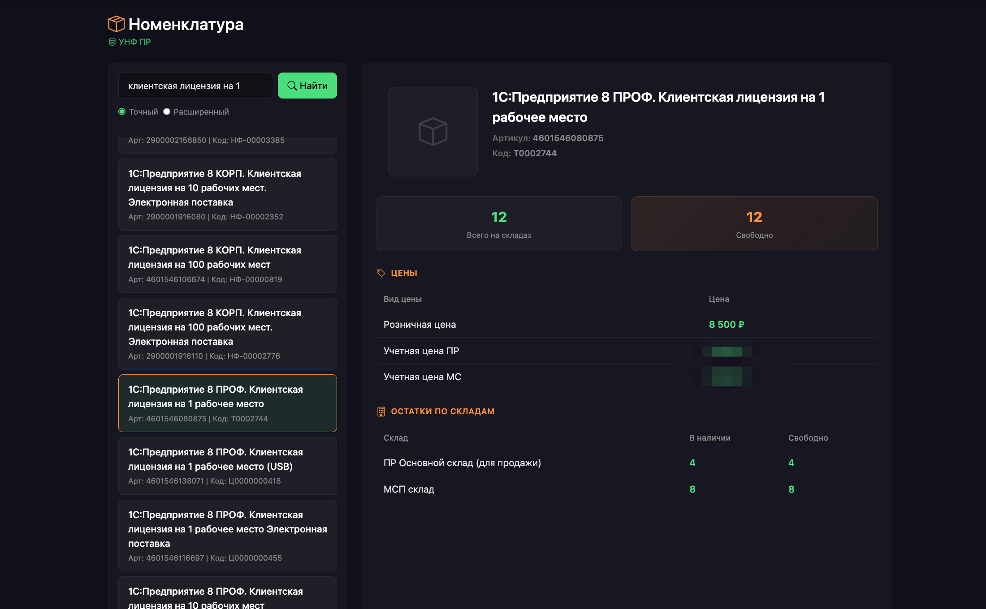
Task: Click the search text input field
Action: pos(195,86)
